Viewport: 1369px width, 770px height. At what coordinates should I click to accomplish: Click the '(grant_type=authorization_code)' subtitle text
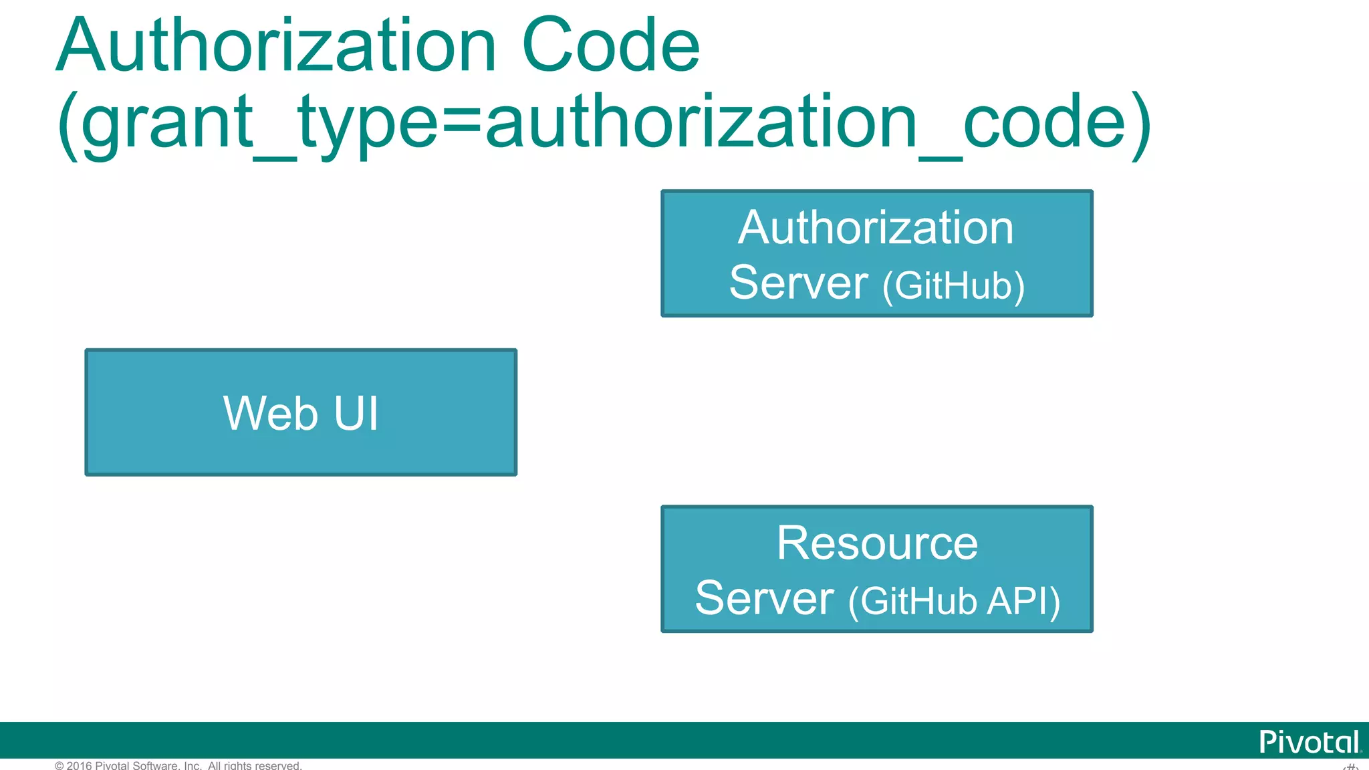coord(604,125)
